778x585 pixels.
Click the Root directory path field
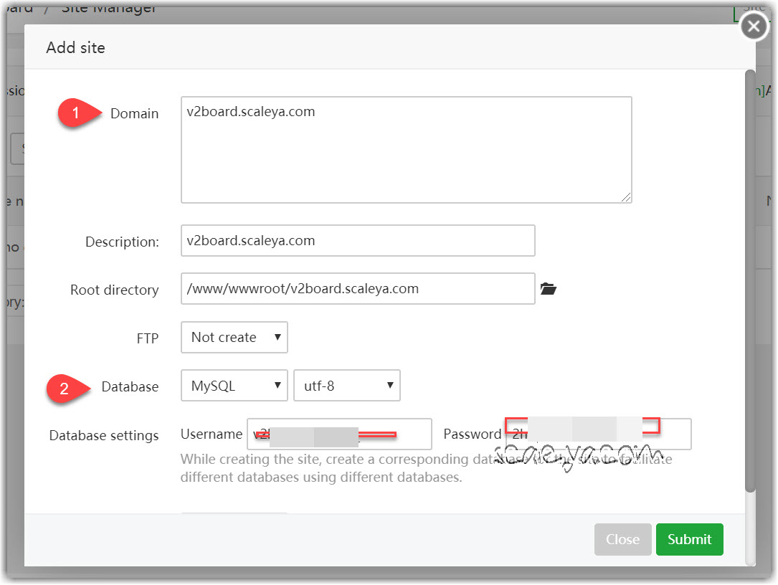[x=358, y=289]
